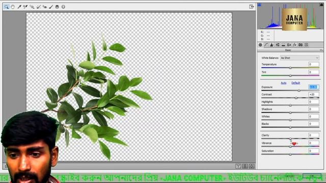The height and width of the screenshot is (183, 326).
Task: Open the Detail panel tab
Action: point(271,45)
